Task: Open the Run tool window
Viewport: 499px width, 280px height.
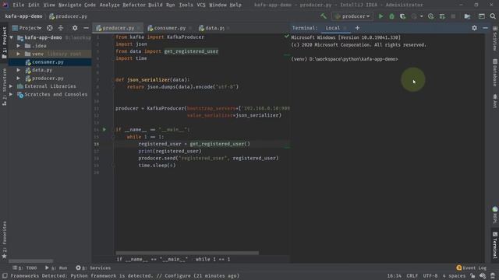Action: pos(56,268)
